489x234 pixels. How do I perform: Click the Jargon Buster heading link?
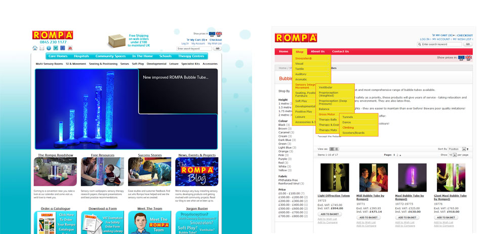tap(197, 209)
